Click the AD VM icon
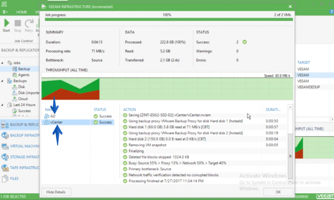The image size is (334, 200). [x=47, y=116]
